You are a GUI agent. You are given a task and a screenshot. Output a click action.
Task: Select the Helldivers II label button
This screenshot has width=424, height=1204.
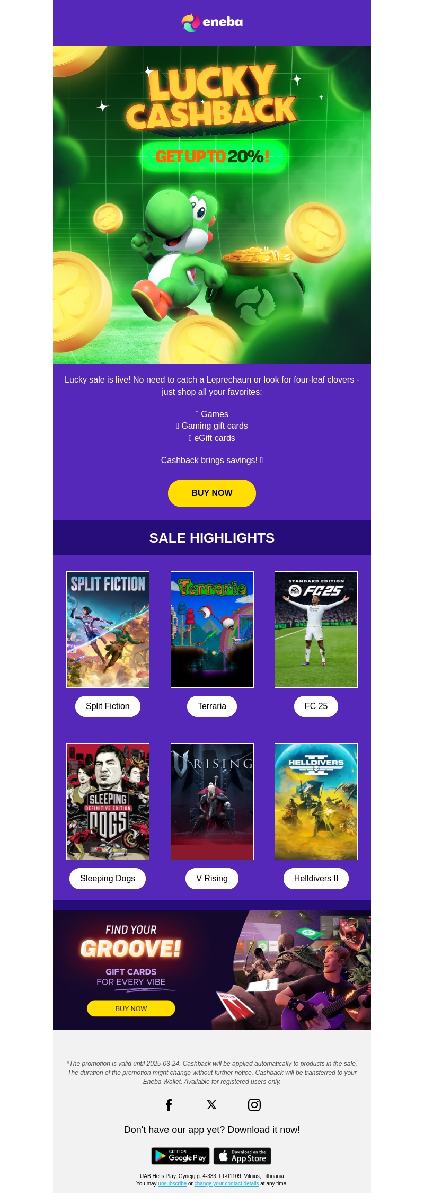tap(316, 878)
